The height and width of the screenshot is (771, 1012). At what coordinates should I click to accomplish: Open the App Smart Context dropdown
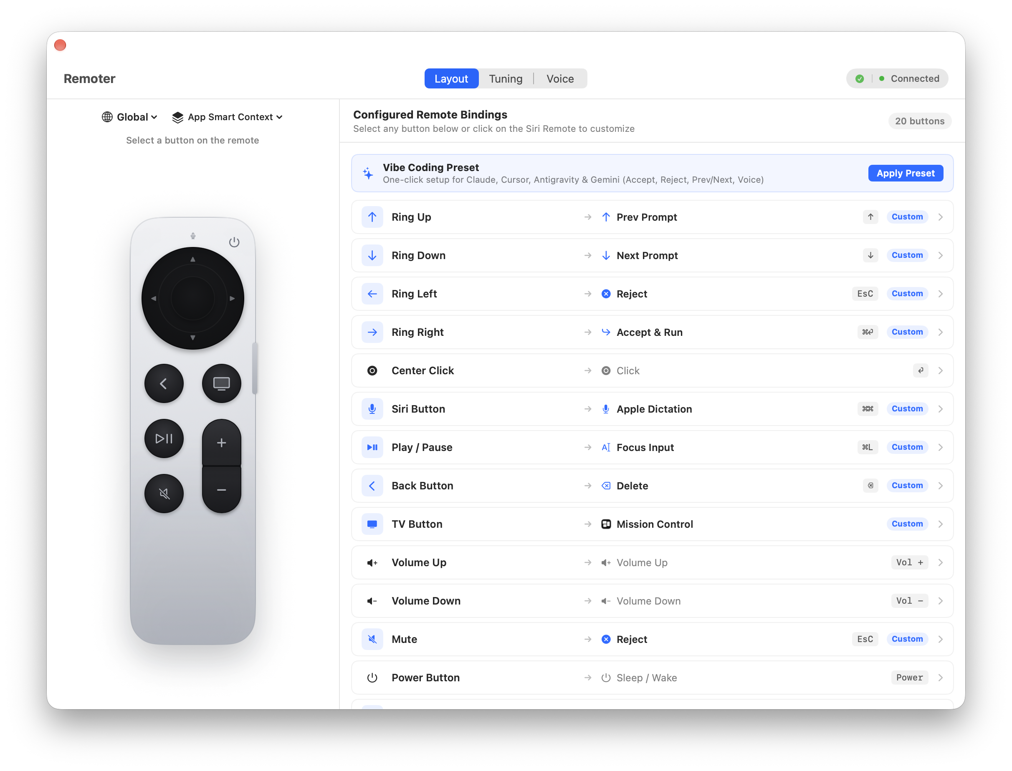(227, 117)
